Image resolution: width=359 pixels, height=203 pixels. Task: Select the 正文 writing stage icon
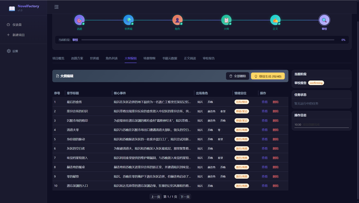tap(275, 20)
